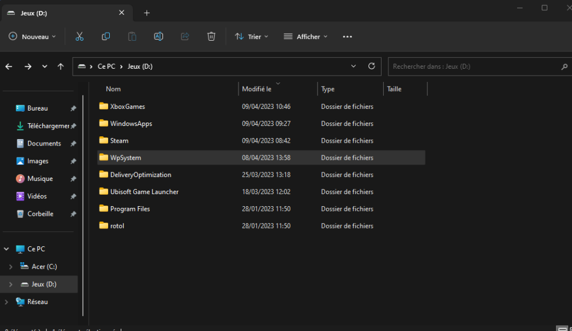Open the Afficher view menu
Image resolution: width=572 pixels, height=331 pixels.
coord(305,37)
